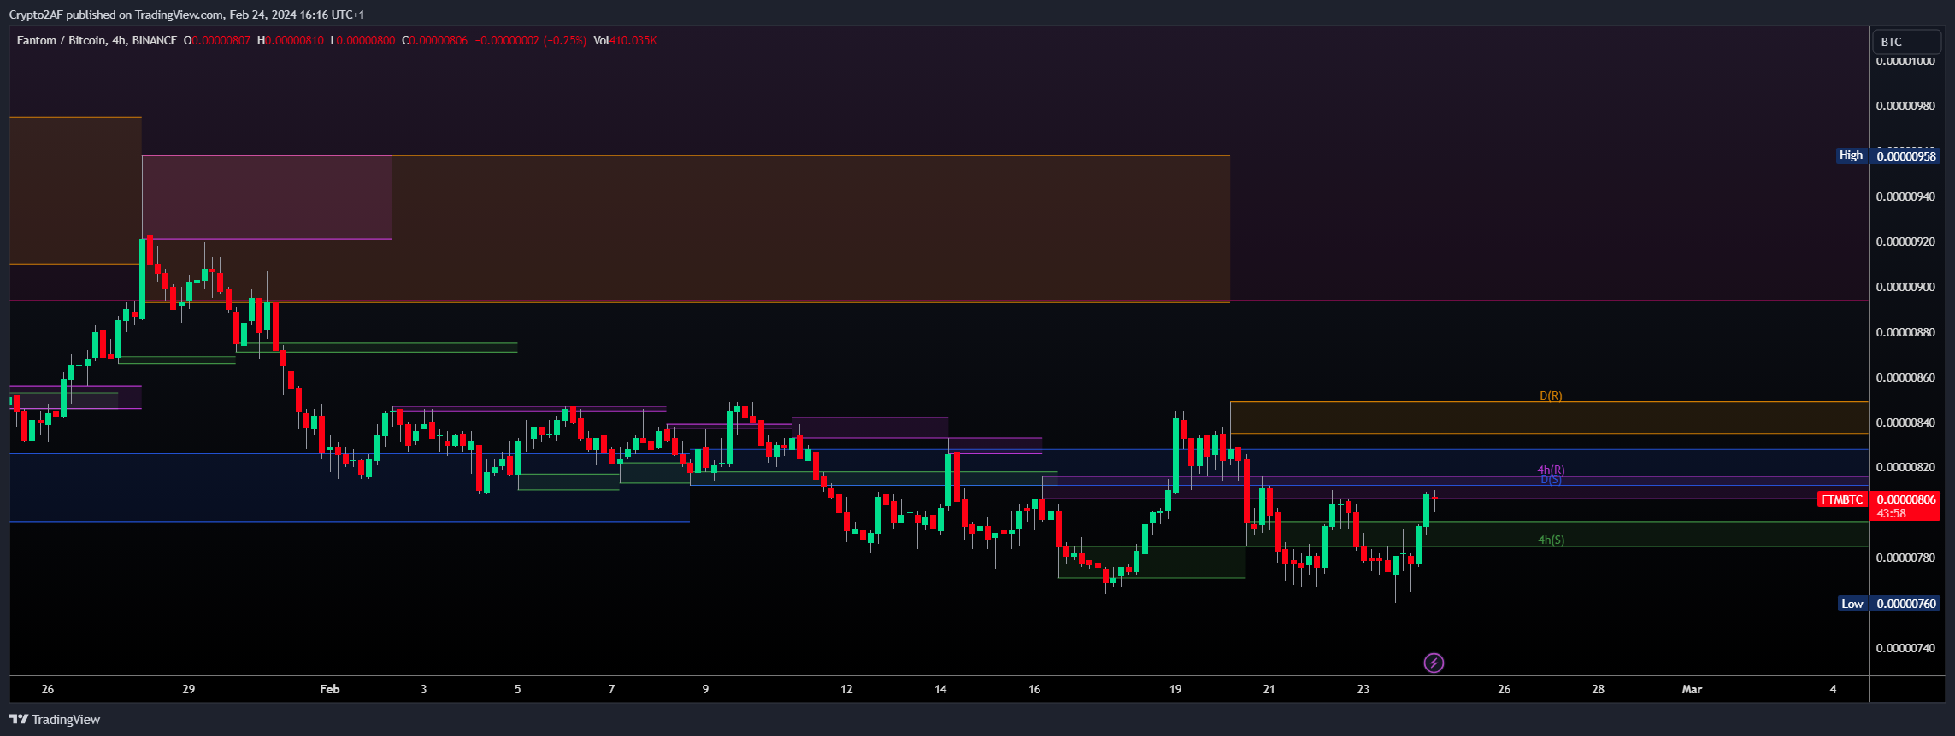Click the close value C0.00000806 in legend

(x=435, y=40)
